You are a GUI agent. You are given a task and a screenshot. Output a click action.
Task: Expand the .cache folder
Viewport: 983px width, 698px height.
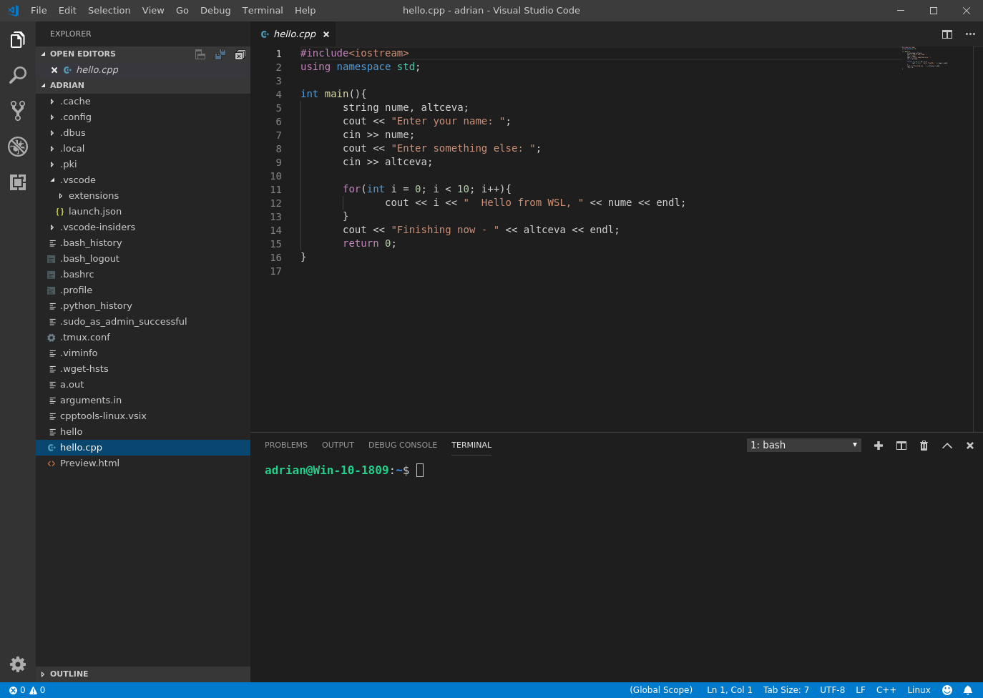tap(52, 102)
